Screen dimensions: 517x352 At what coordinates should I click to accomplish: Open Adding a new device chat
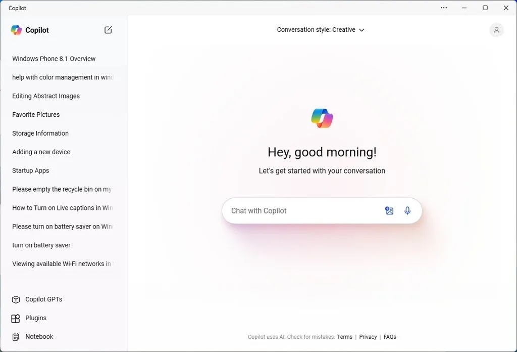click(x=41, y=152)
